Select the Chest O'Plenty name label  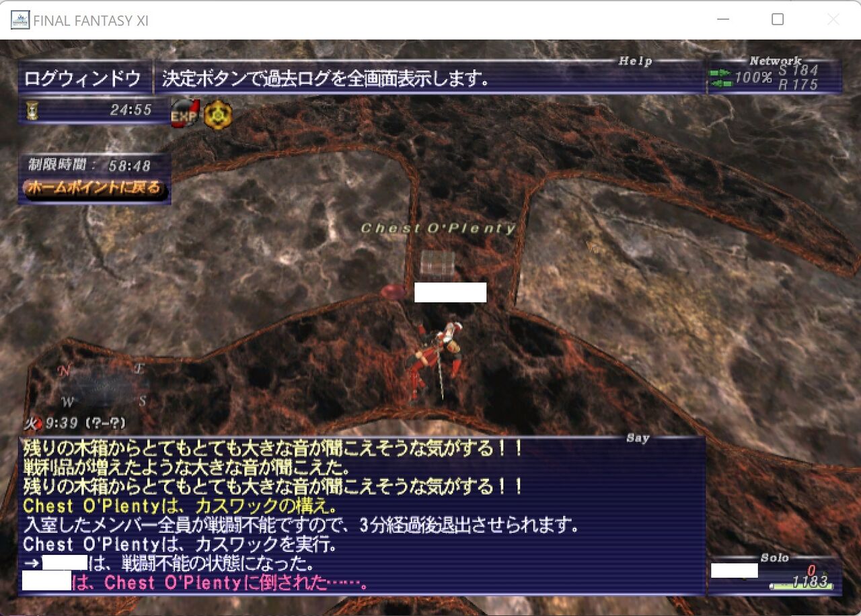tap(438, 228)
